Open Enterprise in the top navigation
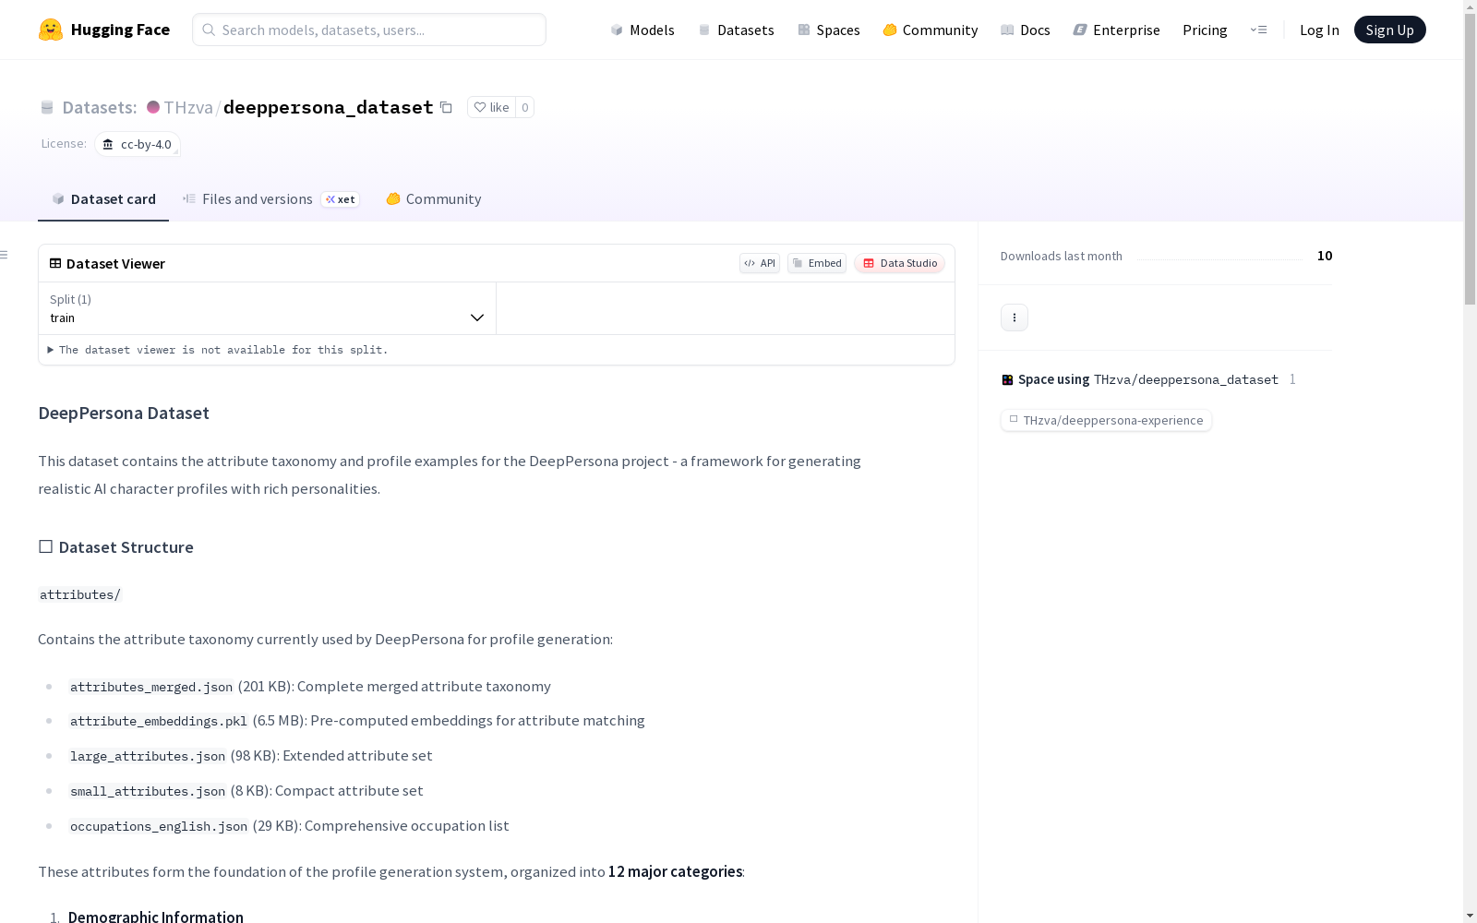1477x923 pixels. coord(1117,30)
